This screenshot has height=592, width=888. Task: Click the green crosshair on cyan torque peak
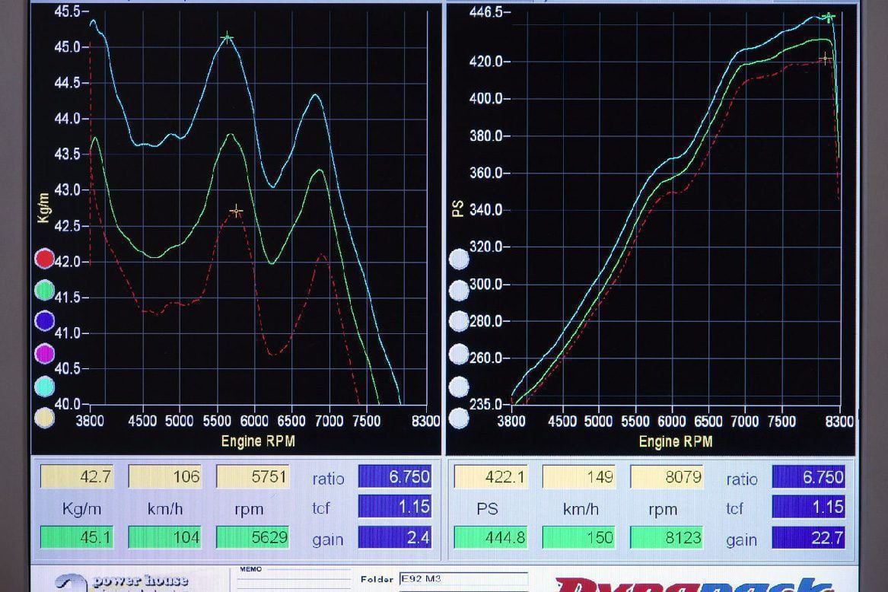click(227, 38)
